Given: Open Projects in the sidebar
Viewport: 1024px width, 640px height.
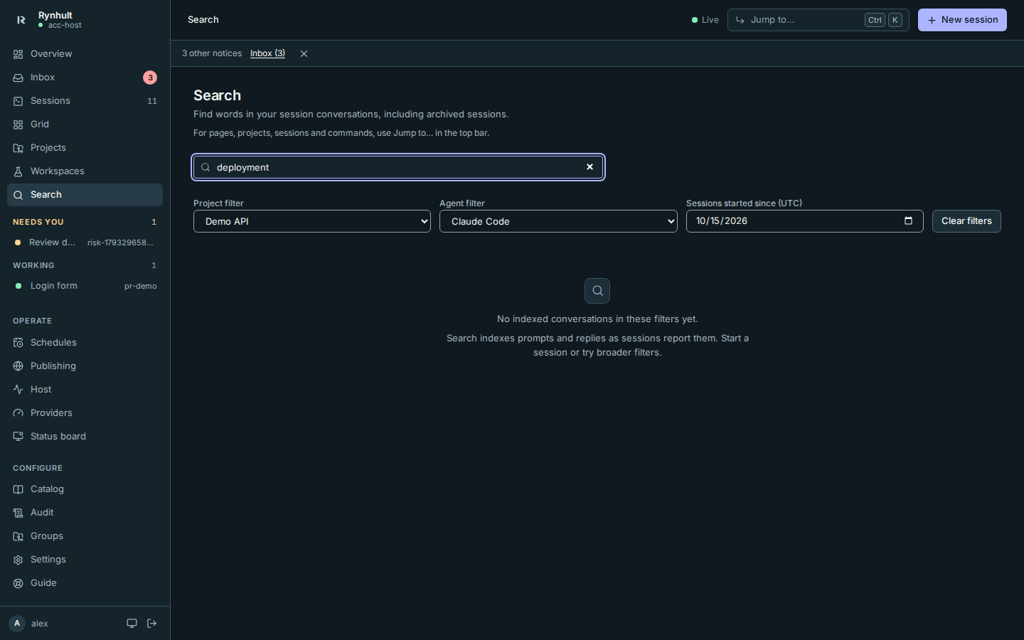Looking at the screenshot, I should pyautogui.click(x=85, y=148).
